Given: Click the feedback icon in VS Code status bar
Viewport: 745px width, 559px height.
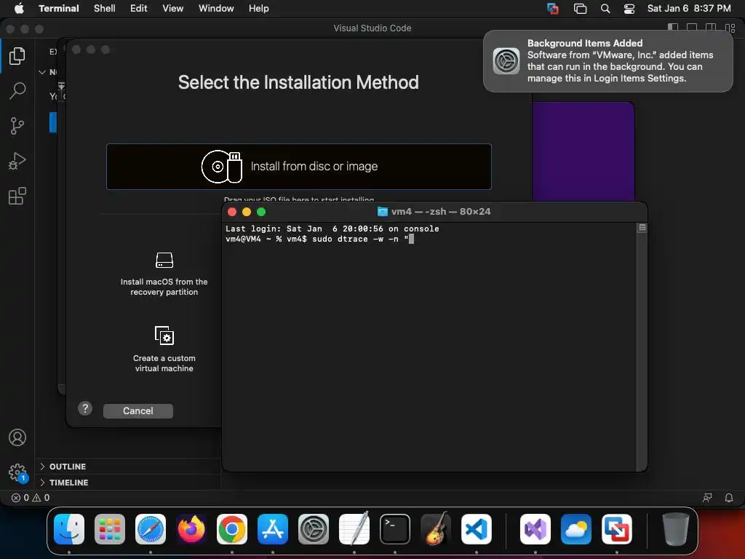Looking at the screenshot, I should click(x=707, y=498).
